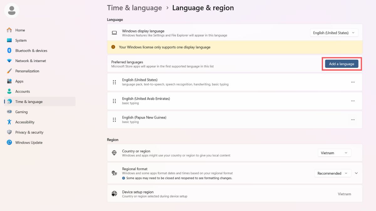The image size is (376, 211).
Task: Click the laptop icon beside Windows display language
Action: (x=114, y=33)
